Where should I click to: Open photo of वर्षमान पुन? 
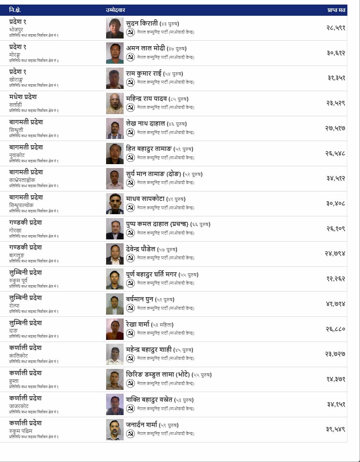tap(115, 304)
